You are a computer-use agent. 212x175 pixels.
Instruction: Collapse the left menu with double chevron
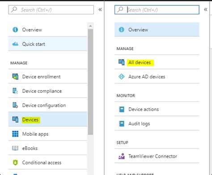(100, 9)
